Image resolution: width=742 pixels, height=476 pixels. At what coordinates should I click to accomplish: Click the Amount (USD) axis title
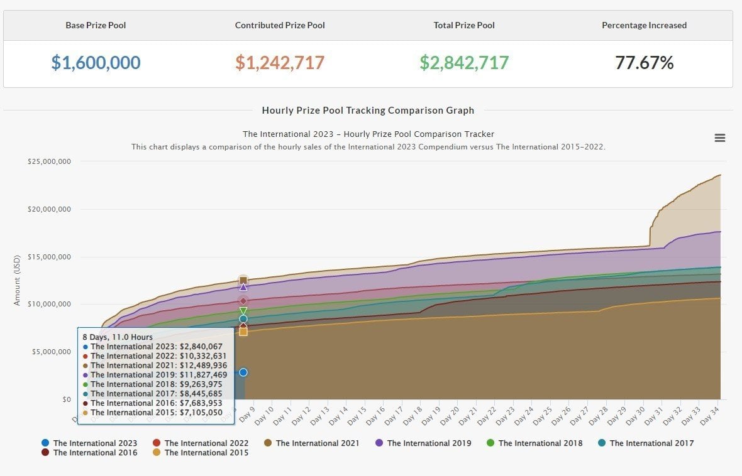(x=17, y=280)
